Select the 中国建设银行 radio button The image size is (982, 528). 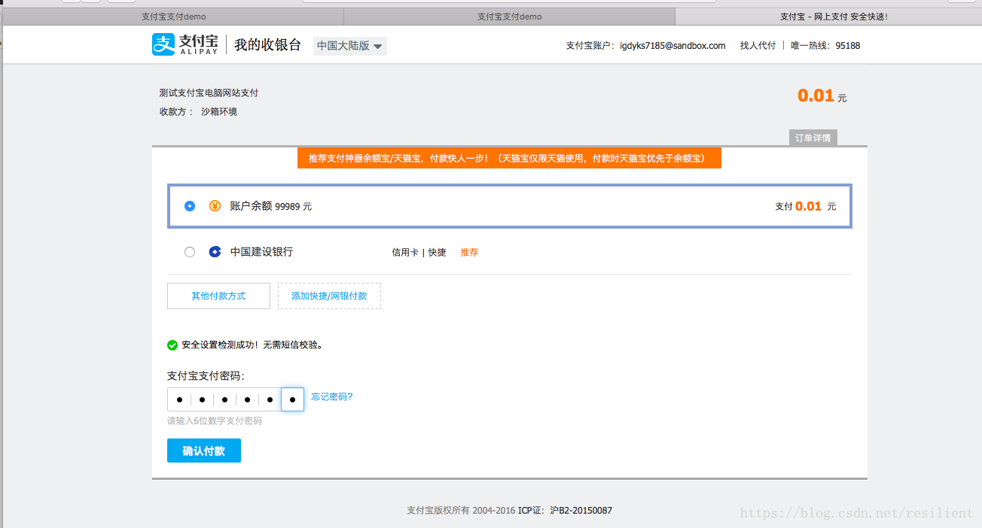pyautogui.click(x=190, y=252)
